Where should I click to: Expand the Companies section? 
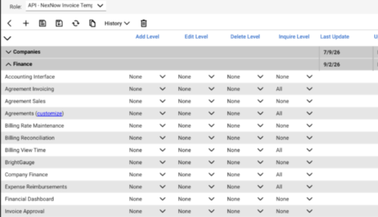pyautogui.click(x=8, y=52)
